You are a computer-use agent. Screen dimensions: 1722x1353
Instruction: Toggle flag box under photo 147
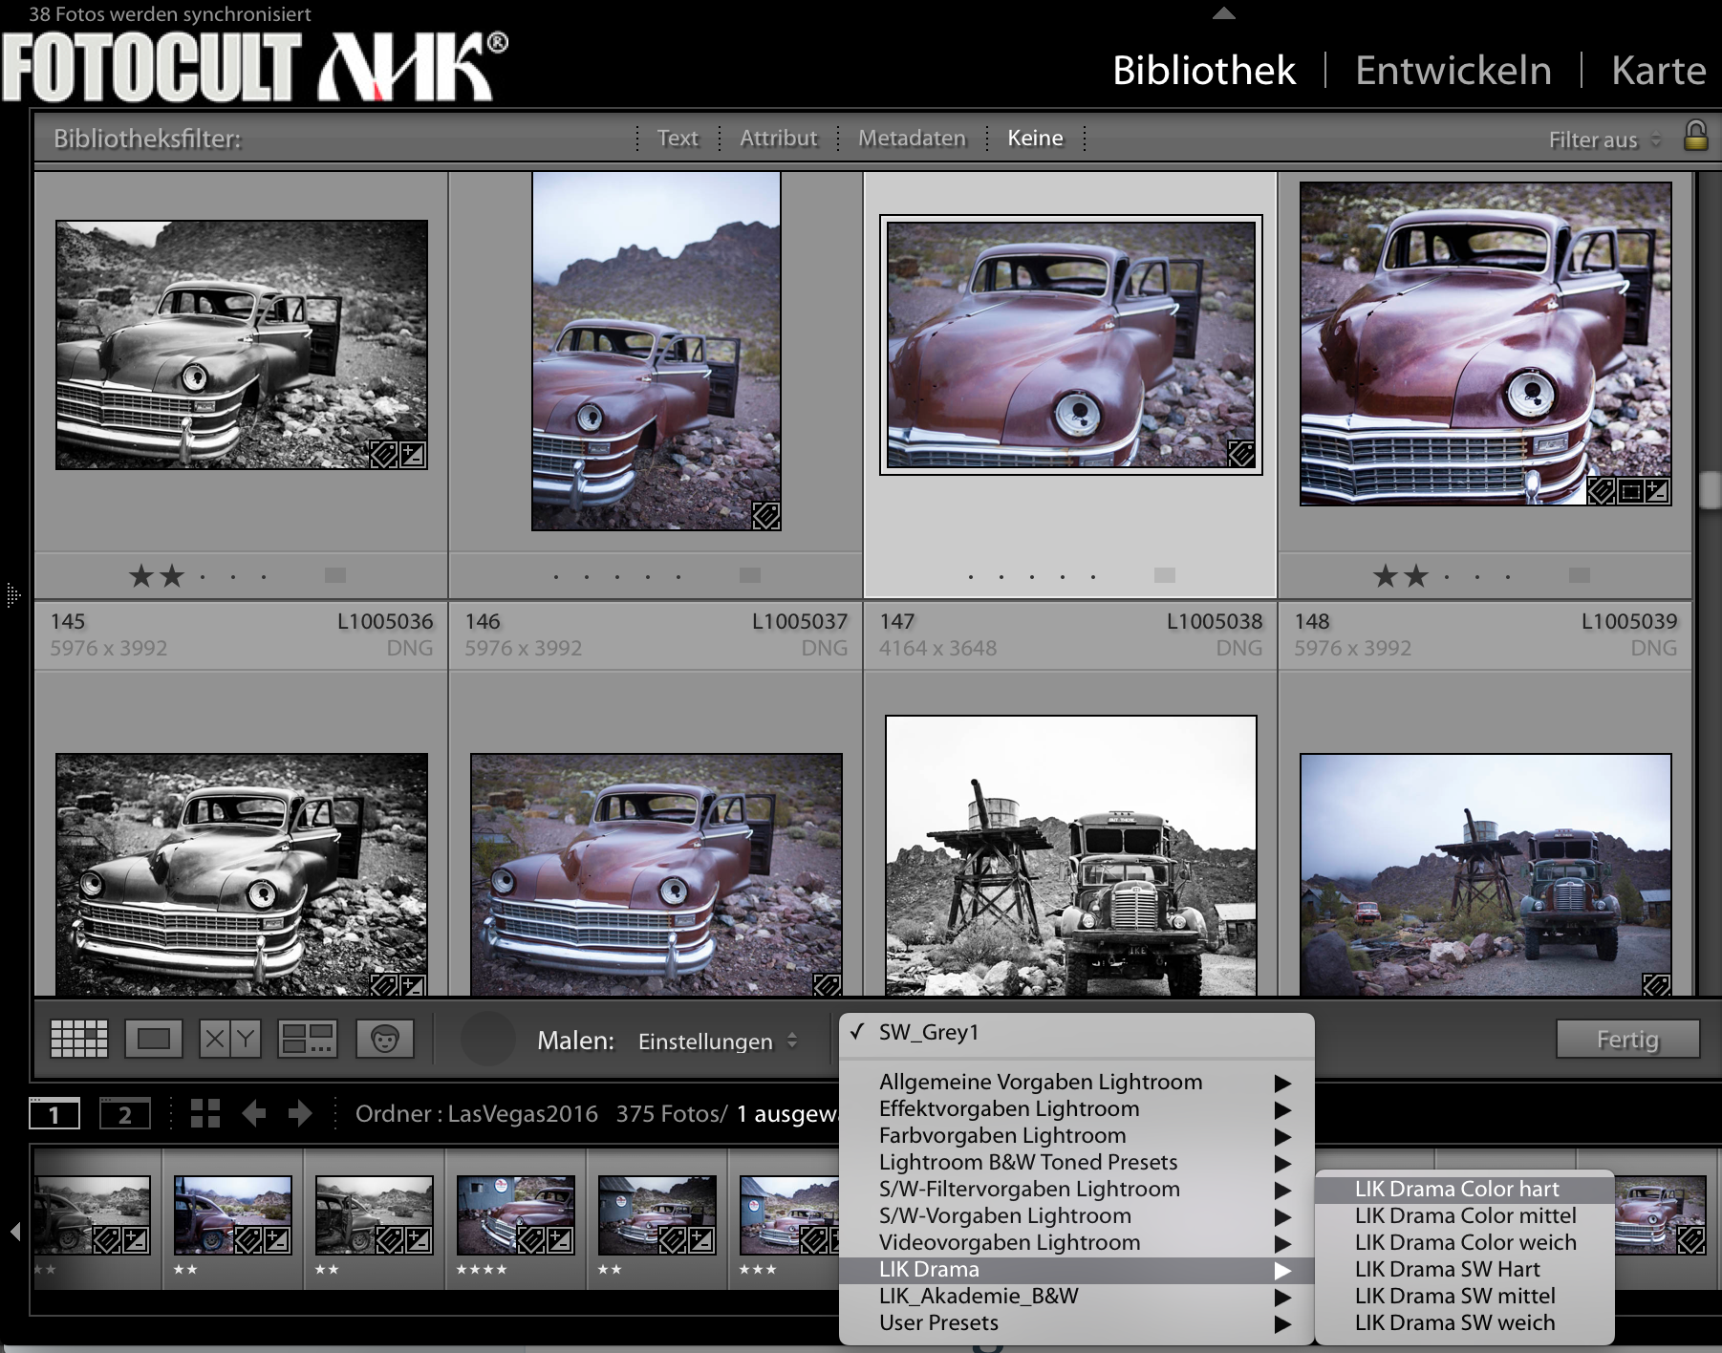pos(1164,575)
